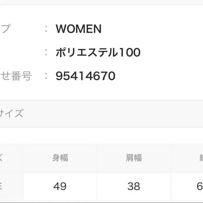The height and width of the screenshot is (203, 203).
Task: Click the cut-off プ label beside WOMEN
Action: 5,29
